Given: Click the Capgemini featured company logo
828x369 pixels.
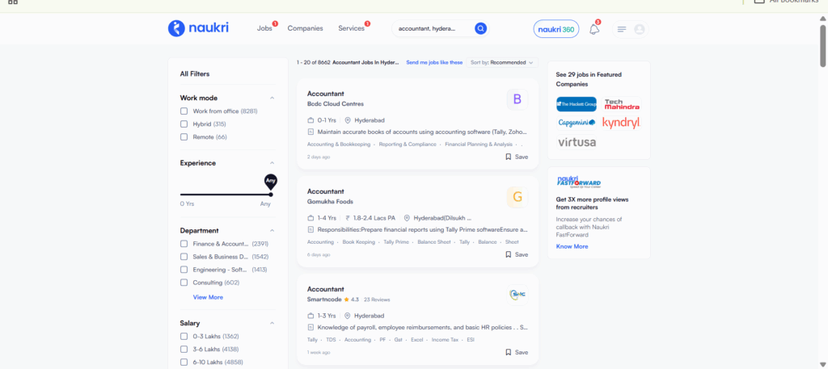Looking at the screenshot, I should [577, 123].
